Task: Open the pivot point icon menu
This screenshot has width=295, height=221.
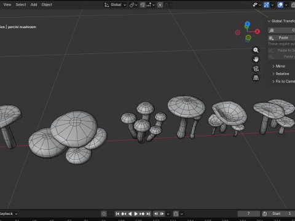Action: [x=133, y=5]
